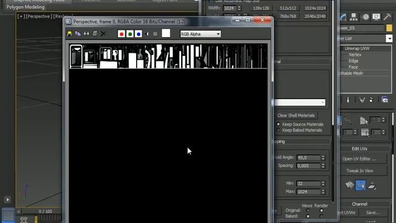Viewport: 396px width, 223px height.
Task: Select Original Render radio button
Action: (321, 211)
